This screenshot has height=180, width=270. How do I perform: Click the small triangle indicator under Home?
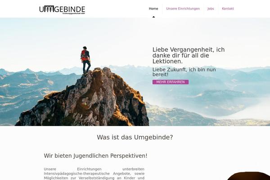tap(153, 17)
